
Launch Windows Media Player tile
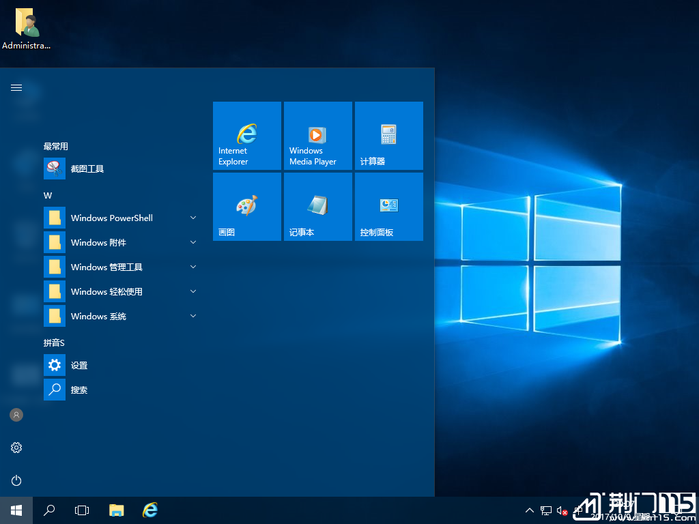[x=317, y=136]
